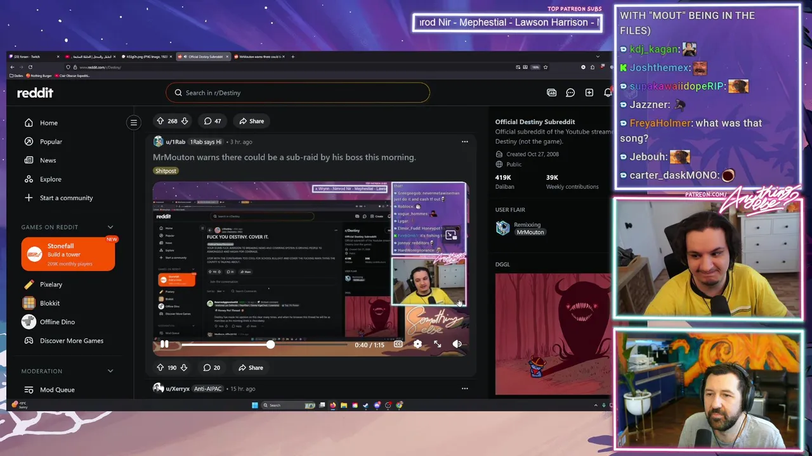Open the 20 comments

pyautogui.click(x=212, y=367)
